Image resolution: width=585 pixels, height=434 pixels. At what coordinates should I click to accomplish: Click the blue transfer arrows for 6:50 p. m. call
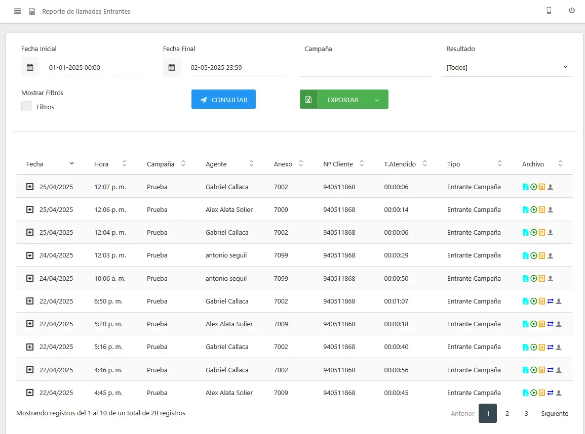[x=550, y=301]
